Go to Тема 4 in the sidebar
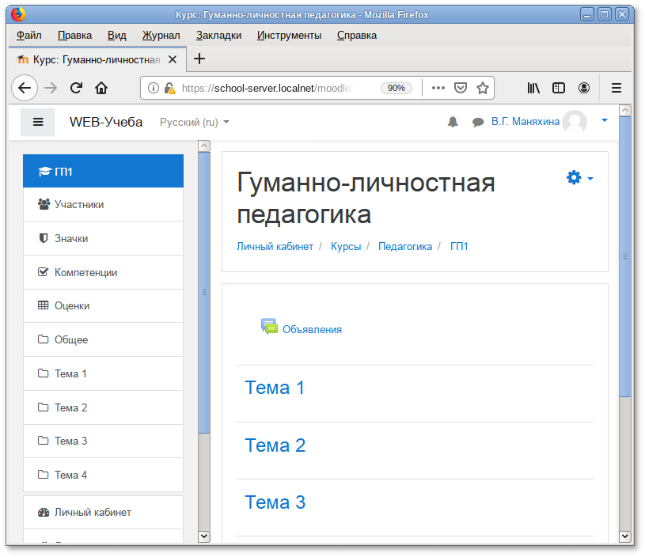 (x=103, y=475)
